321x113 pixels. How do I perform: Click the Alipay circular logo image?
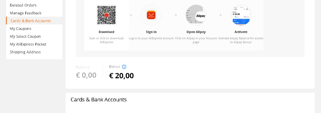196,15
